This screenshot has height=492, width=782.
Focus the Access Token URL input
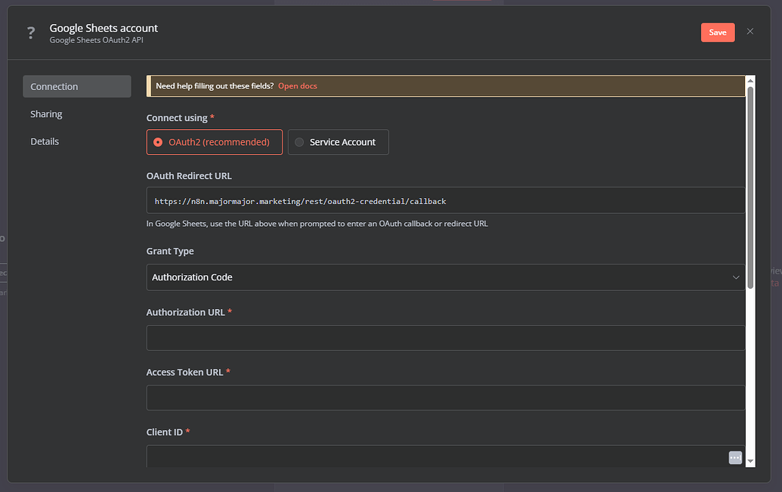pyautogui.click(x=445, y=398)
